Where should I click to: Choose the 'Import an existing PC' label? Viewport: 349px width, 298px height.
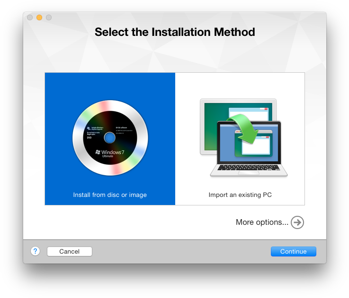pos(240,195)
